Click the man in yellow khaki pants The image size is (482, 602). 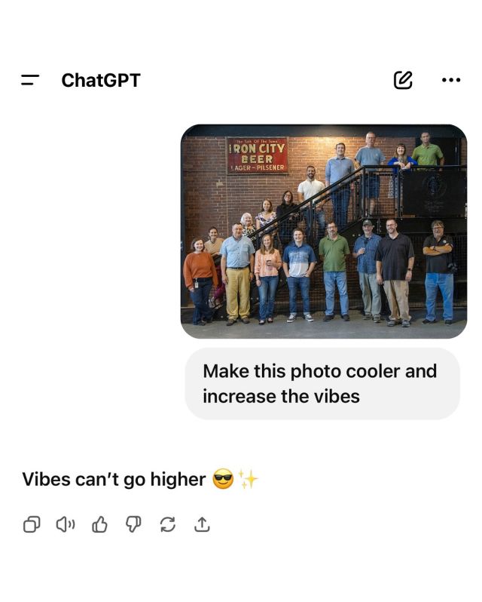pyautogui.click(x=237, y=274)
